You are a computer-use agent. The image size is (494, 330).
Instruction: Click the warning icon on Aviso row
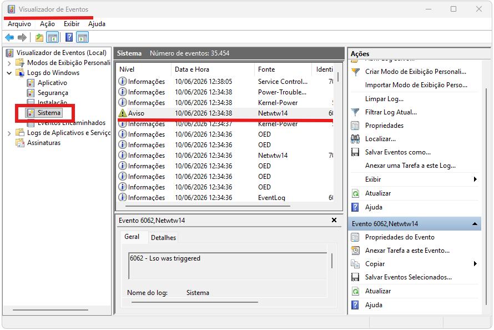click(122, 113)
